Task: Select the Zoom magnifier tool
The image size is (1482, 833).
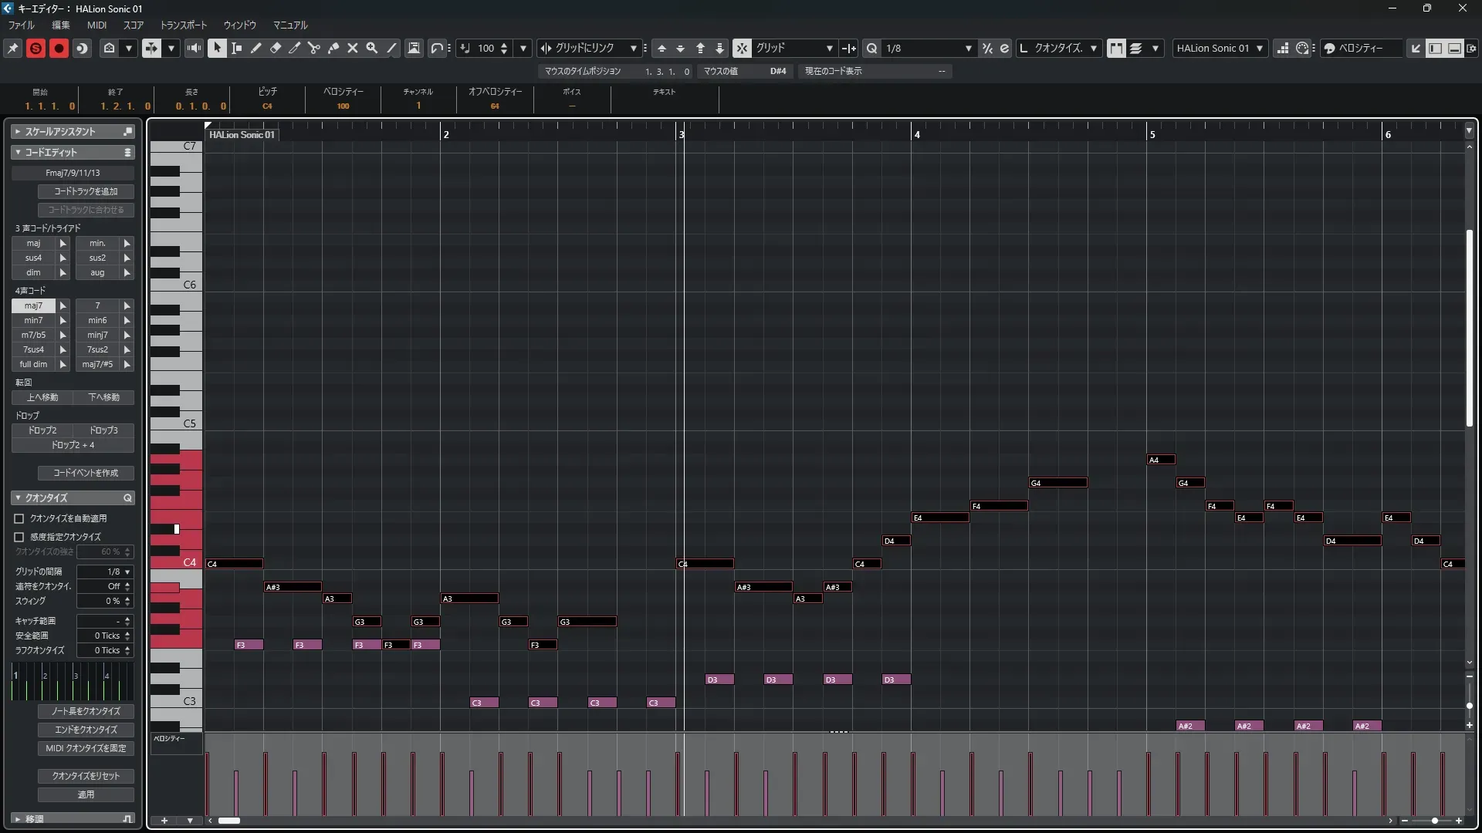Action: click(x=372, y=48)
